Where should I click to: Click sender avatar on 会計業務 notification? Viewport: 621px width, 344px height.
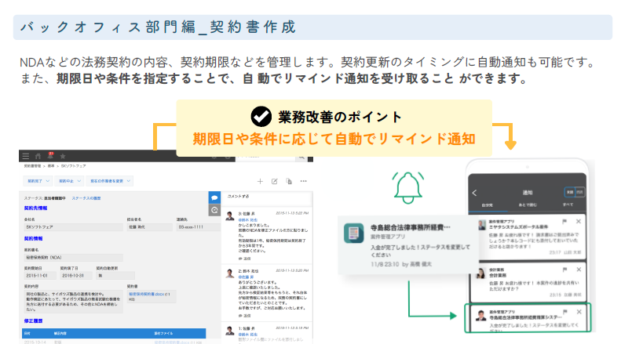coord(480,273)
